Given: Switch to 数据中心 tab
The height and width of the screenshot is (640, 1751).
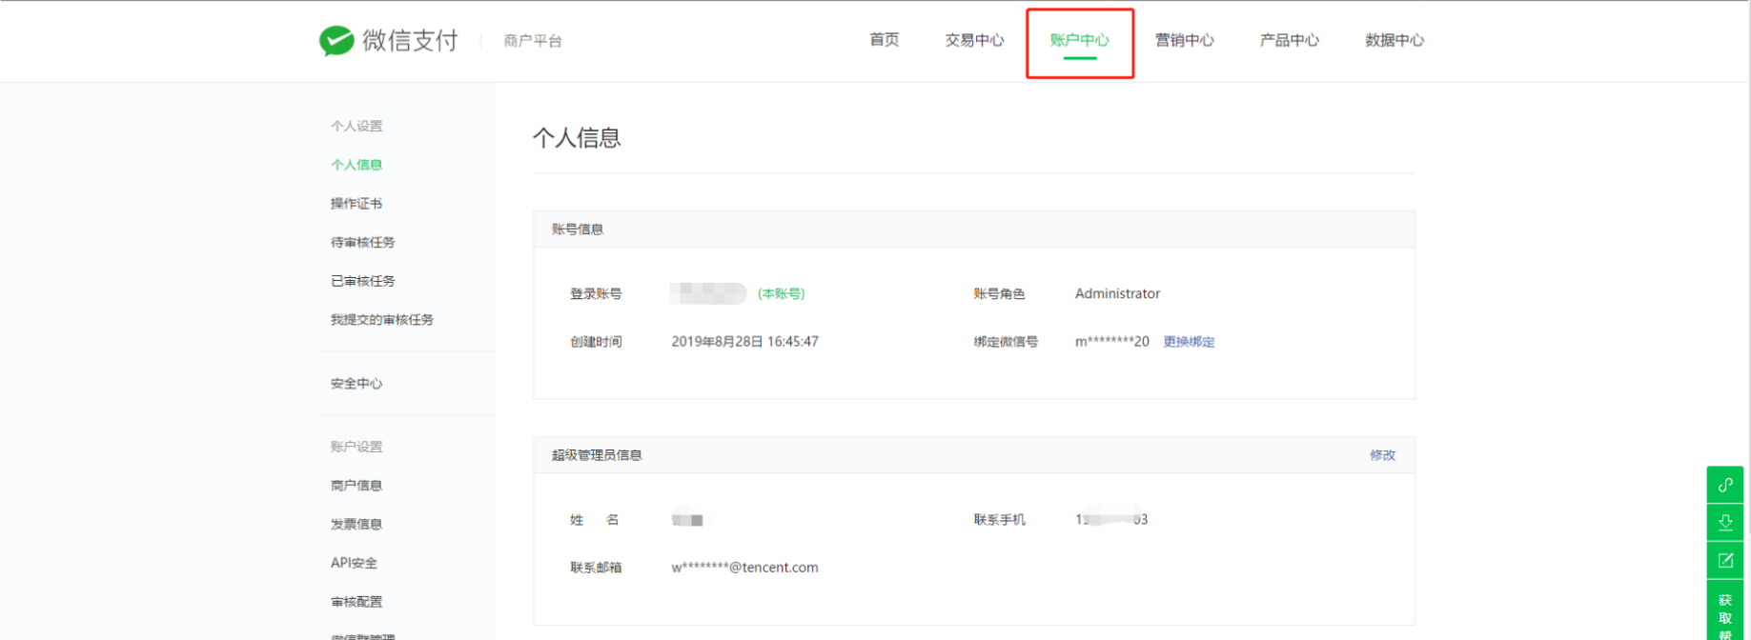Looking at the screenshot, I should pyautogui.click(x=1394, y=40).
